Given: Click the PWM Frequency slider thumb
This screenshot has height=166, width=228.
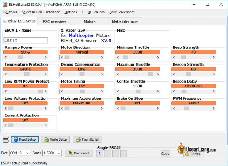Looking at the screenshot, I should tap(186, 108).
